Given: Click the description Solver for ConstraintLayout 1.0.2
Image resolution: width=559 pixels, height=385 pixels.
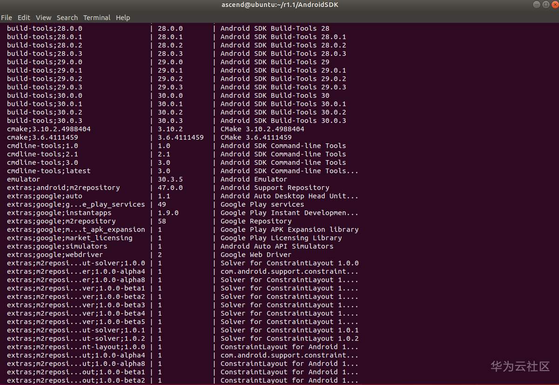Looking at the screenshot, I should tap(290, 338).
